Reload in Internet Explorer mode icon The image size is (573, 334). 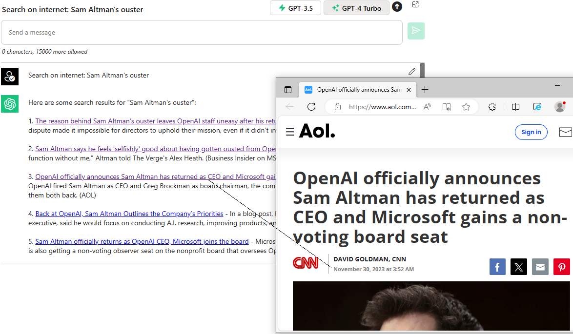click(x=537, y=107)
